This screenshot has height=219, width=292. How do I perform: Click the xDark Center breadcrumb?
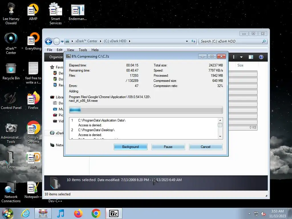[x=86, y=41]
